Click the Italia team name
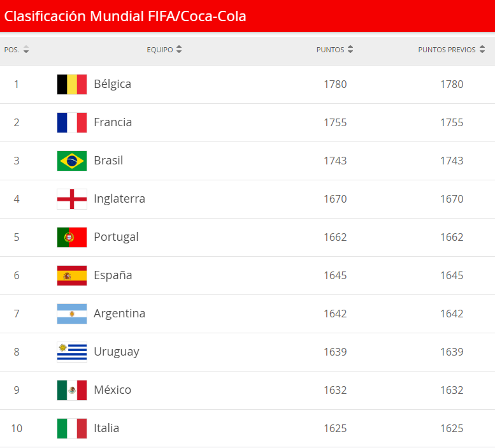This screenshot has width=495, height=448. coord(106,428)
